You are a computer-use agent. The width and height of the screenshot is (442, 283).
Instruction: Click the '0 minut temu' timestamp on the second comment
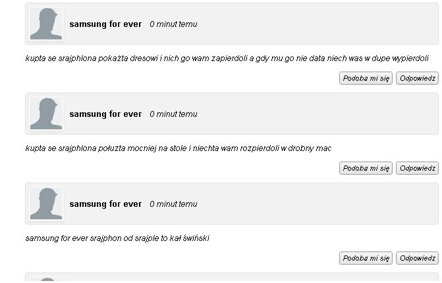173,114
